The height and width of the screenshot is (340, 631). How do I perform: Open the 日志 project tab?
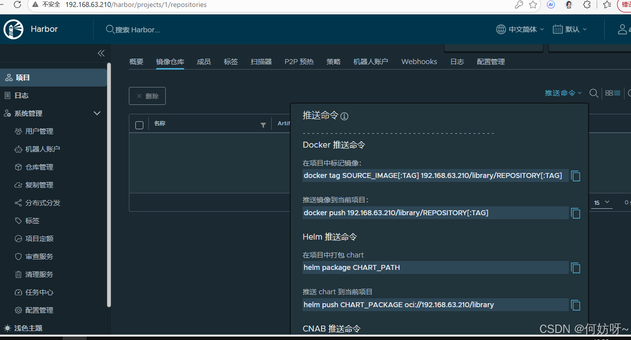point(457,62)
